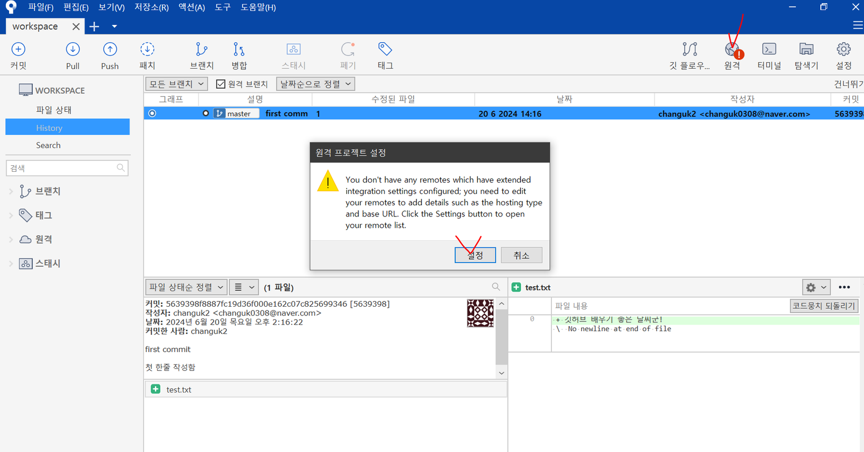Viewport: 864px width, 452px height.
Task: Expand the Tags (태그) sidebar section
Action: (11, 215)
